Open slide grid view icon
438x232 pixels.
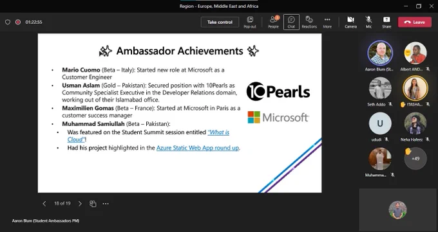click(93, 204)
